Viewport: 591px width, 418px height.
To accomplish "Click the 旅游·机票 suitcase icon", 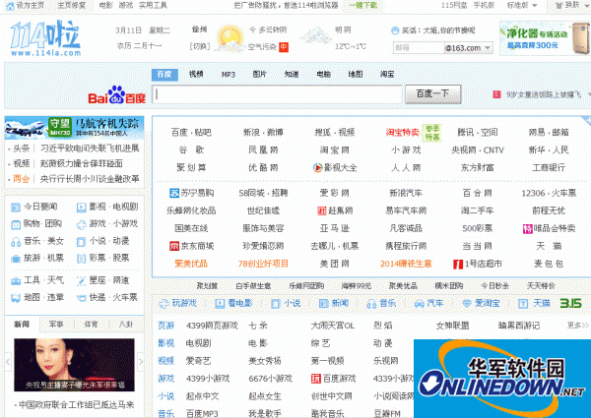I will click(x=16, y=258).
